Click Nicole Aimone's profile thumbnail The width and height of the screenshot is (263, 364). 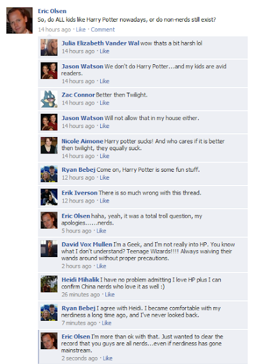[49, 146]
